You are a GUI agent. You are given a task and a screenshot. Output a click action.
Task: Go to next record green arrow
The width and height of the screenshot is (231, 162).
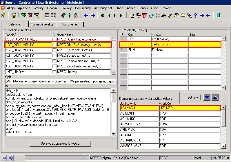115,15
